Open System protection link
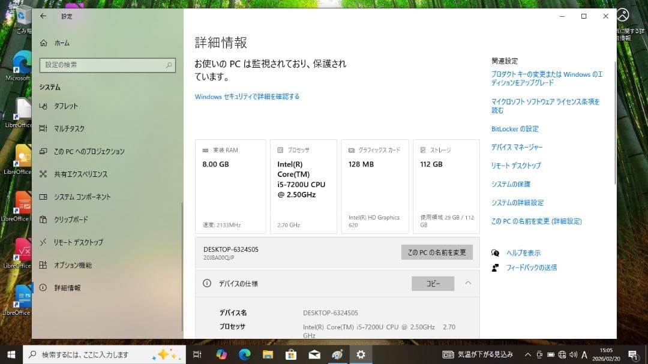Image resolution: width=648 pixels, height=364 pixels. (x=511, y=184)
